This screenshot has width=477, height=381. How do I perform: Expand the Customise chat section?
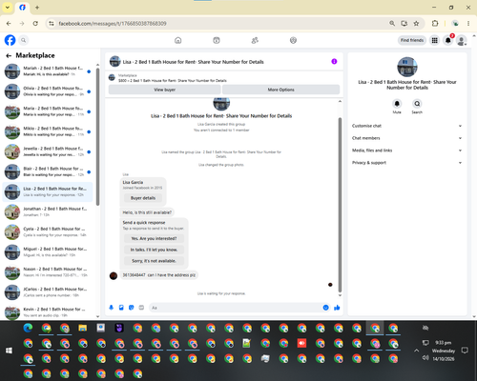pos(406,126)
